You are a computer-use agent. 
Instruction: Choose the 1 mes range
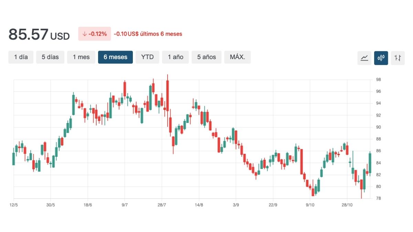coord(81,57)
